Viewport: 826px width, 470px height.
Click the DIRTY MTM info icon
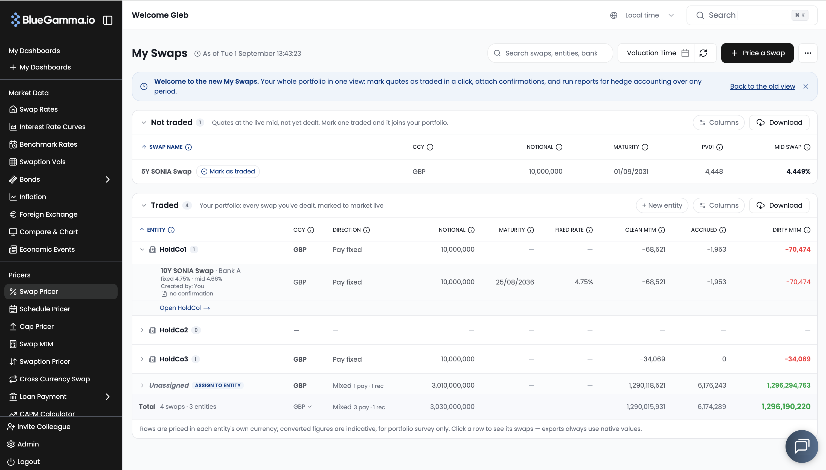pyautogui.click(x=807, y=230)
